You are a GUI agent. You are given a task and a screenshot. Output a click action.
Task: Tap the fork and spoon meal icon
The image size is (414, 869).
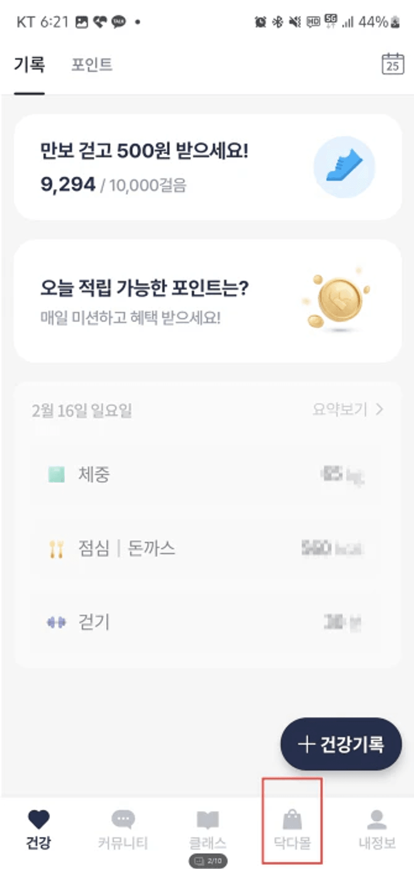click(x=56, y=549)
